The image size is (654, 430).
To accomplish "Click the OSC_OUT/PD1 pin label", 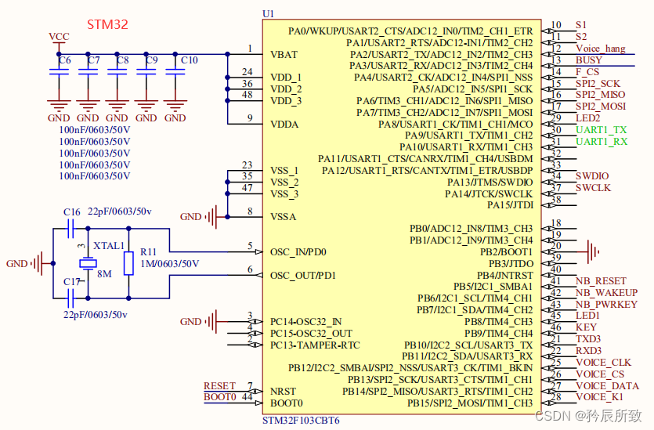I will pos(303,275).
